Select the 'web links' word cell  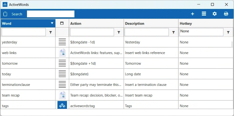click(x=28, y=53)
